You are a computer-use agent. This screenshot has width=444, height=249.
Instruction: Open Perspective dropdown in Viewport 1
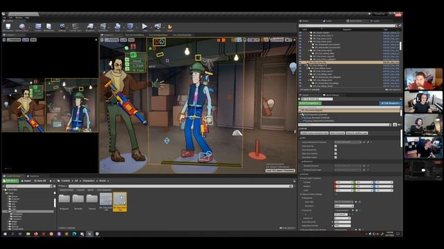coord(14,40)
